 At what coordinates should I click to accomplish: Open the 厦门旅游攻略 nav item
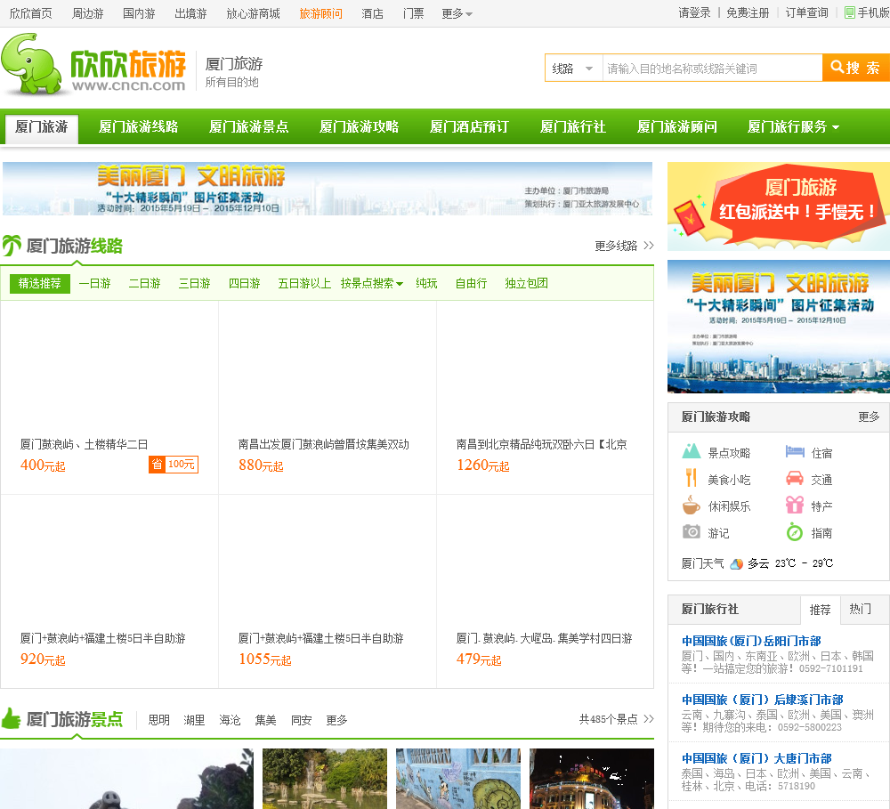pyautogui.click(x=359, y=126)
